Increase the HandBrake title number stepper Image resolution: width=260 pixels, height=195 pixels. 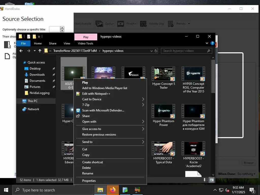coord(62,28)
